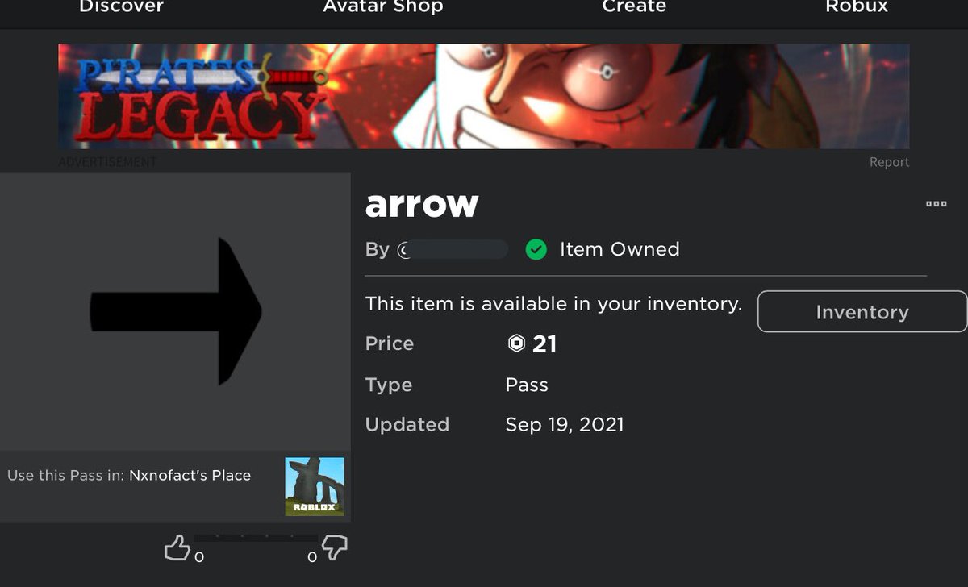Click the green Item Owned checkmark icon
968x587 pixels.
(536, 250)
